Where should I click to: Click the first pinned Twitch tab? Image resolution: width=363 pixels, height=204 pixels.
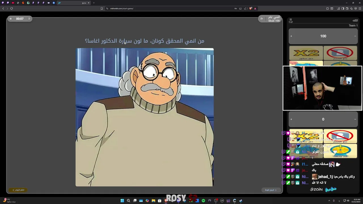coord(3,3)
